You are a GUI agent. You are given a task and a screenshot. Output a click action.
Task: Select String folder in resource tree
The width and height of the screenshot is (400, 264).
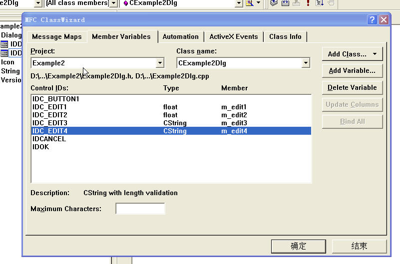pos(10,71)
